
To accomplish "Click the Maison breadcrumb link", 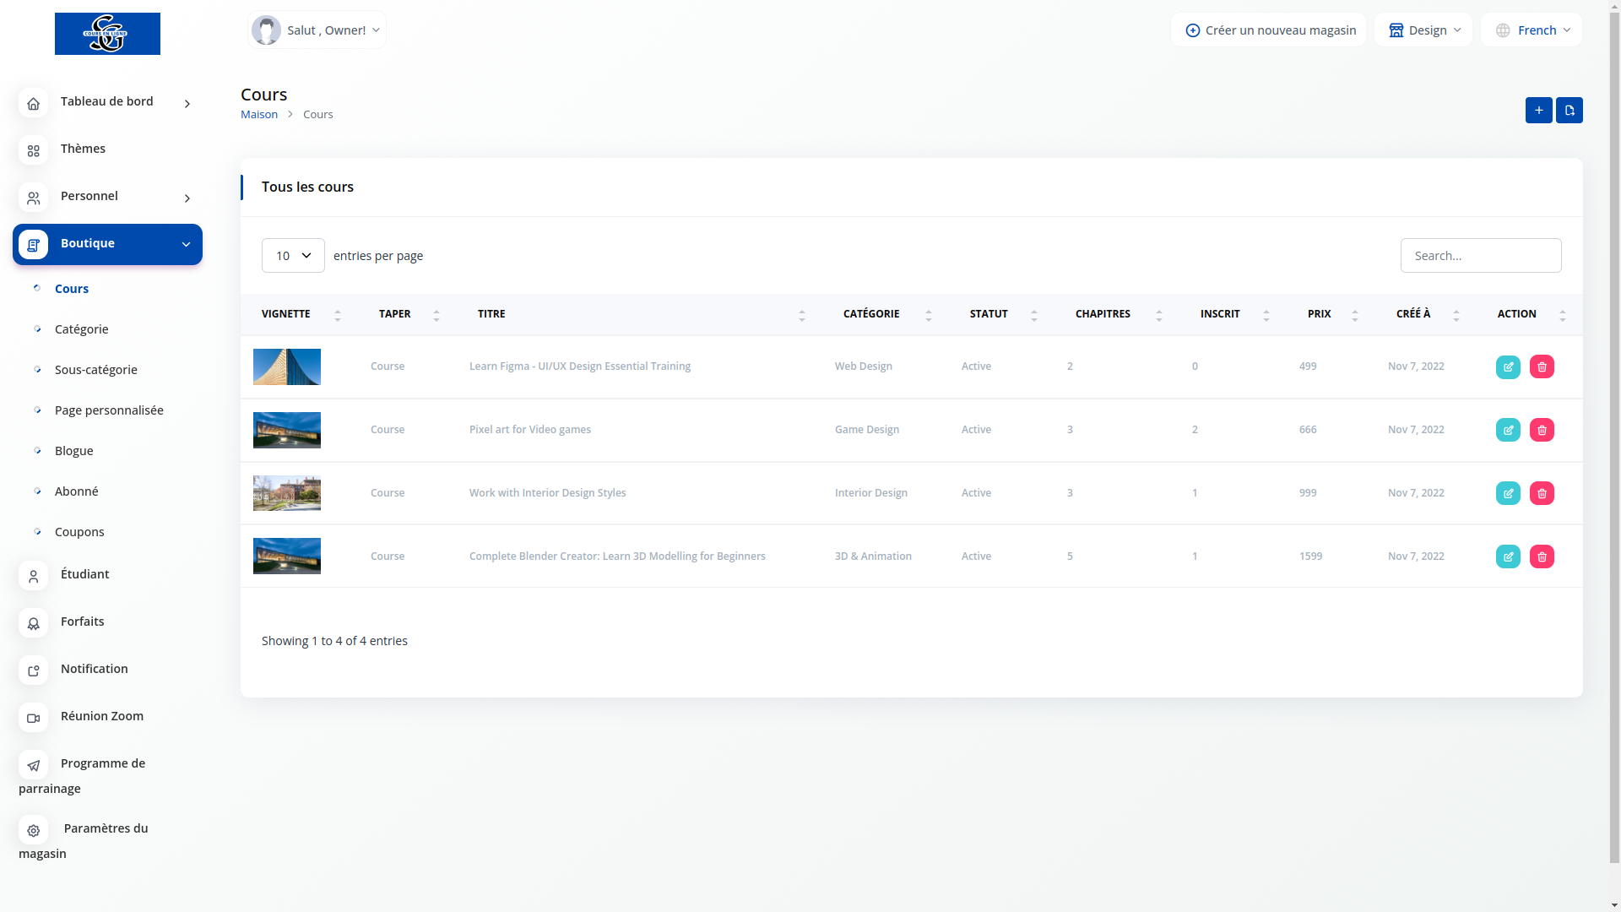I will (259, 115).
